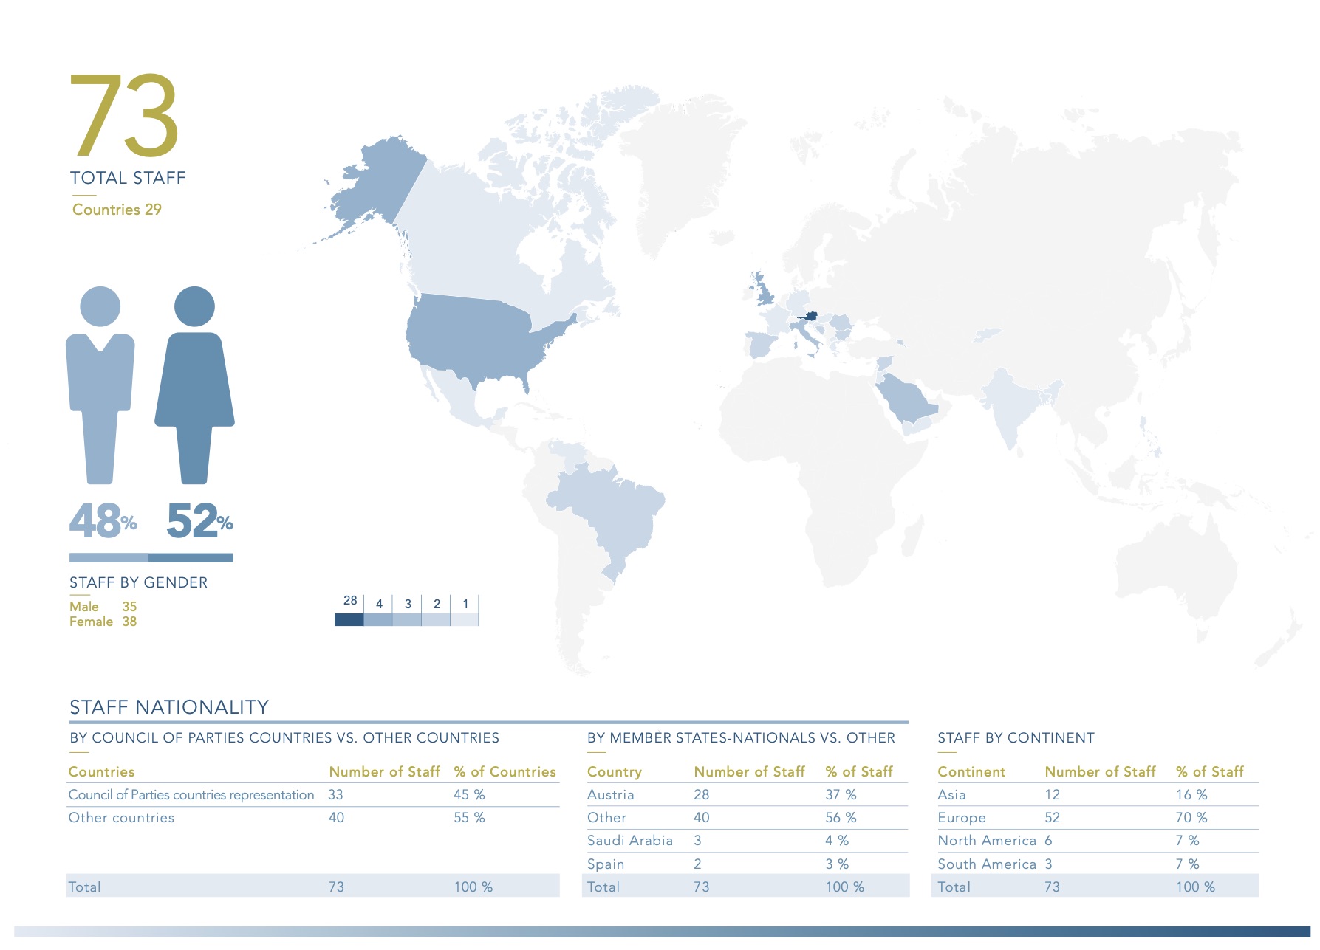The image size is (1320, 950).
Task: Select the legend swatch labeled 3
Action: (406, 619)
